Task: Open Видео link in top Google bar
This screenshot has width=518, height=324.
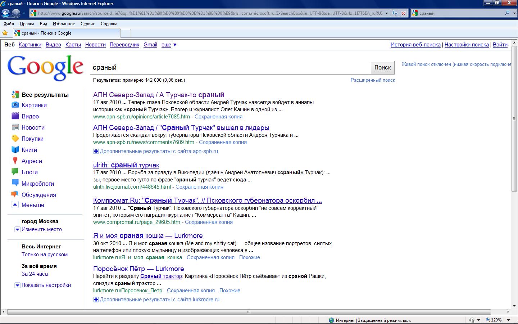Action: tap(53, 45)
